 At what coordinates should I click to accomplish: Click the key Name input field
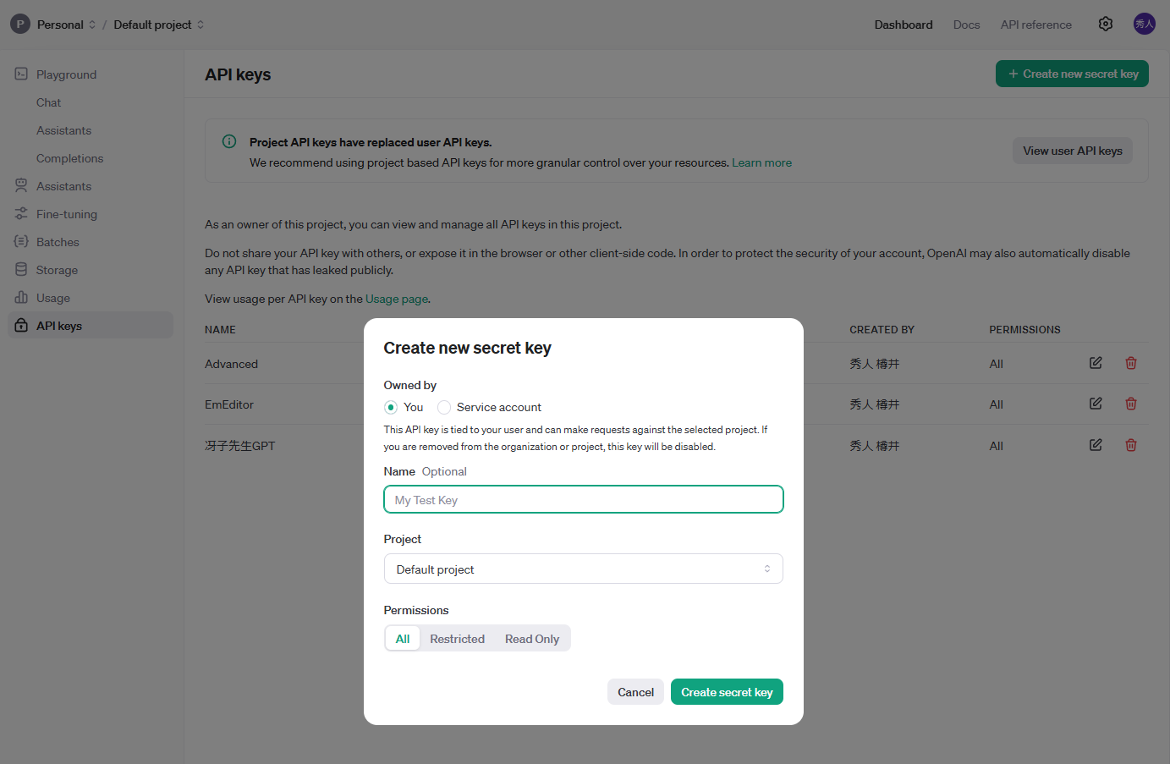coord(584,500)
